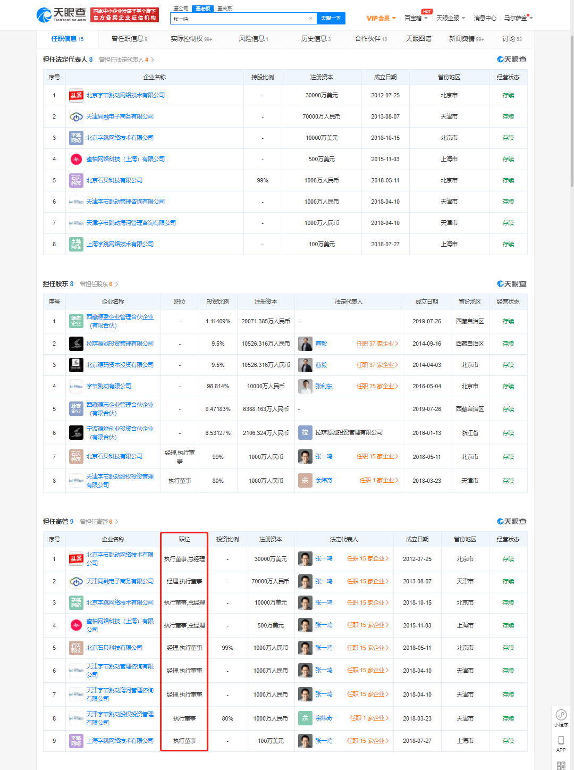Switch to 实际控制权 tab
Image resolution: width=574 pixels, height=770 pixels.
click(x=191, y=39)
